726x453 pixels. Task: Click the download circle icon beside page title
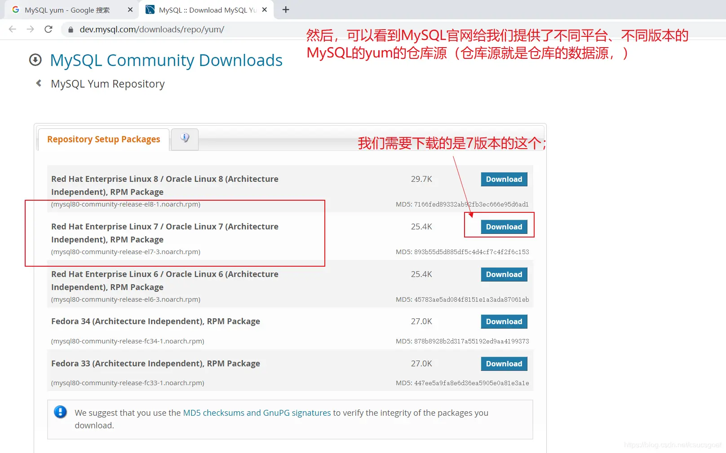[x=35, y=60]
